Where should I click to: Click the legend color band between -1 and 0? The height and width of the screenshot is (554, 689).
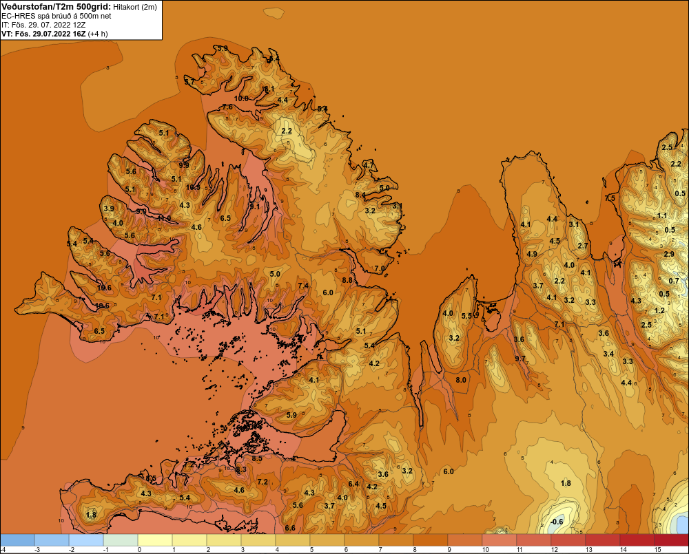[121, 540]
